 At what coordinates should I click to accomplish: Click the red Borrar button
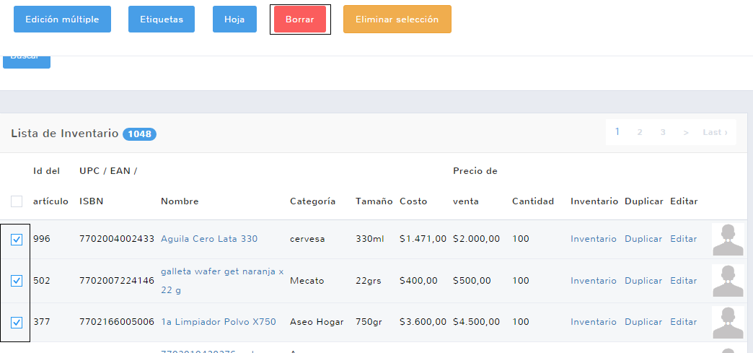click(x=299, y=19)
